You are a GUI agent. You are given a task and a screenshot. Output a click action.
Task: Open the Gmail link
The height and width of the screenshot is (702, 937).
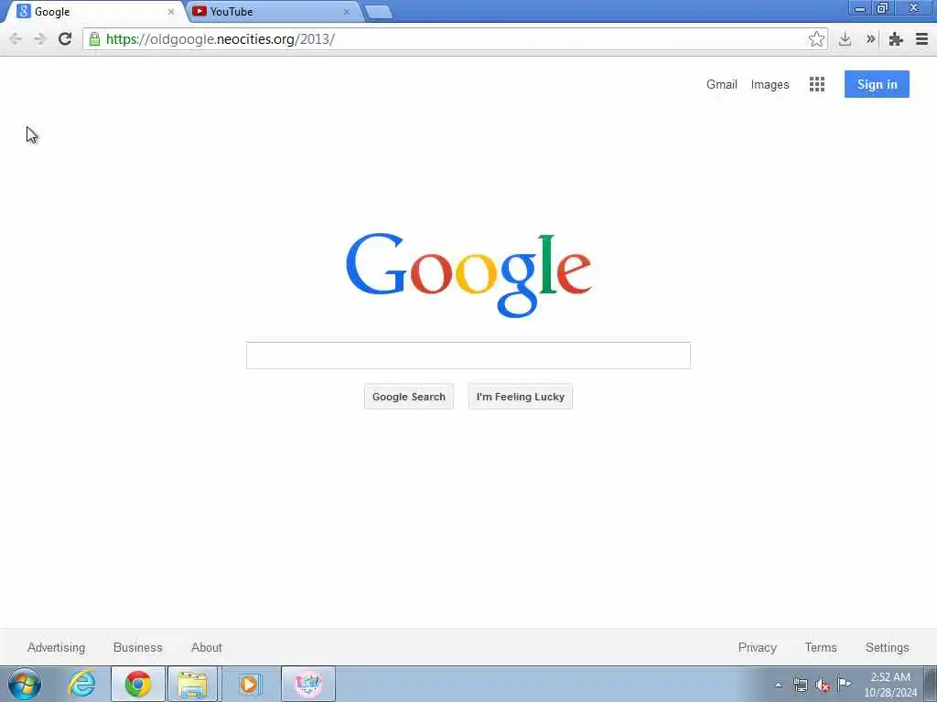coord(722,84)
